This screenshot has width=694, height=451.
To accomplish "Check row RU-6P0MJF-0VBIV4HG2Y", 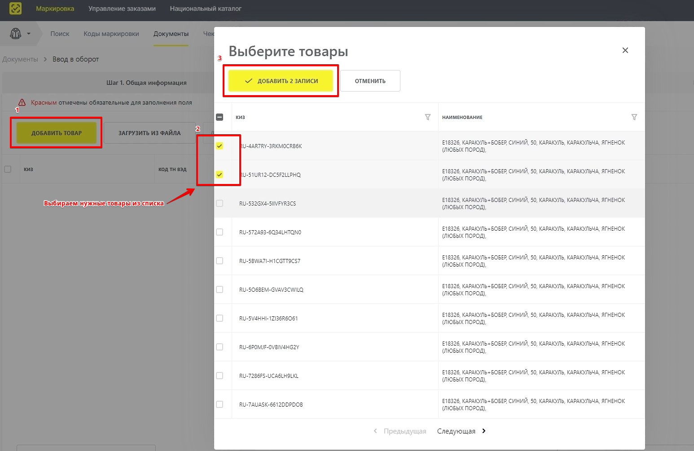I will tap(220, 347).
